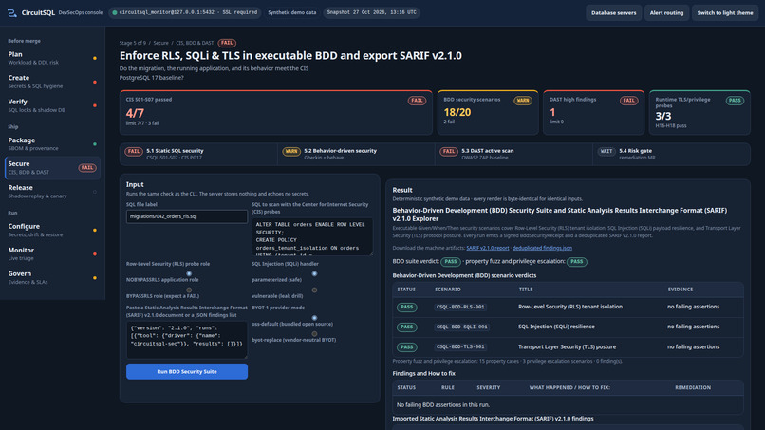Viewport: 765px width, 430px height.
Task: Click PASS badge for CSQL-BDD-SQLI-001 row
Action: tap(407, 327)
